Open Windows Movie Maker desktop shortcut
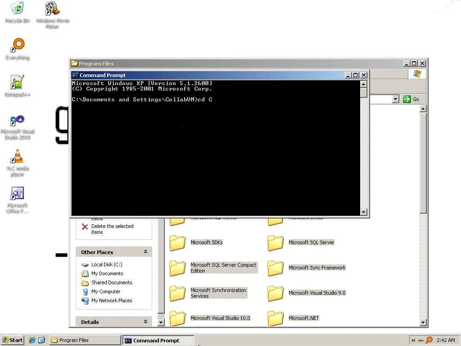Image resolution: width=461 pixels, height=346 pixels. [52, 15]
